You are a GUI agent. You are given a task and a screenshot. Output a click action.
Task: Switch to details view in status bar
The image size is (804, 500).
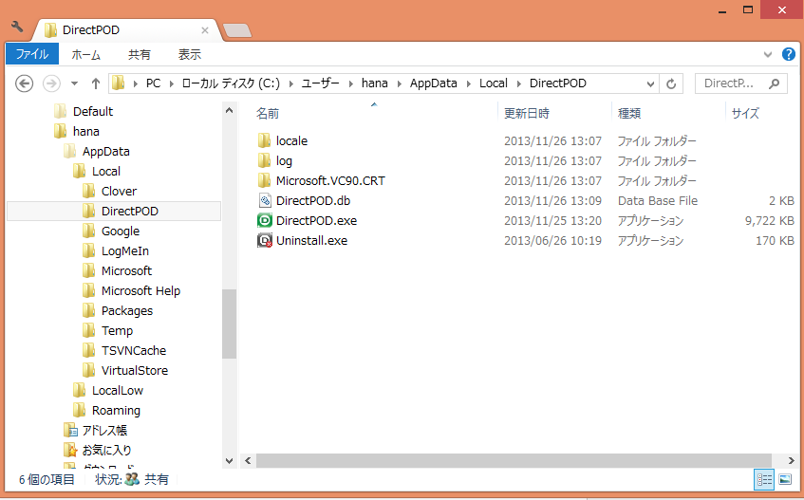[764, 480]
